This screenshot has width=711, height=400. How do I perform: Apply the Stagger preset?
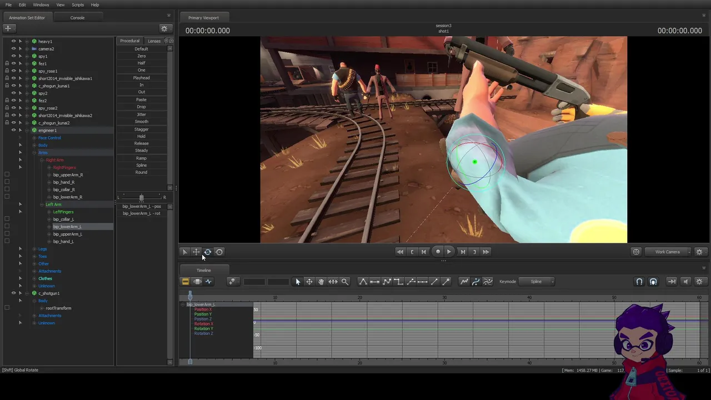[x=142, y=129]
